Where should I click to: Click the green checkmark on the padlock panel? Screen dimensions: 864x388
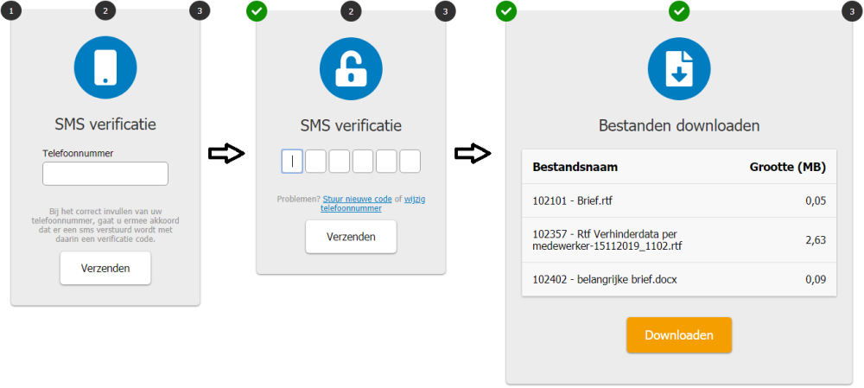[x=257, y=11]
